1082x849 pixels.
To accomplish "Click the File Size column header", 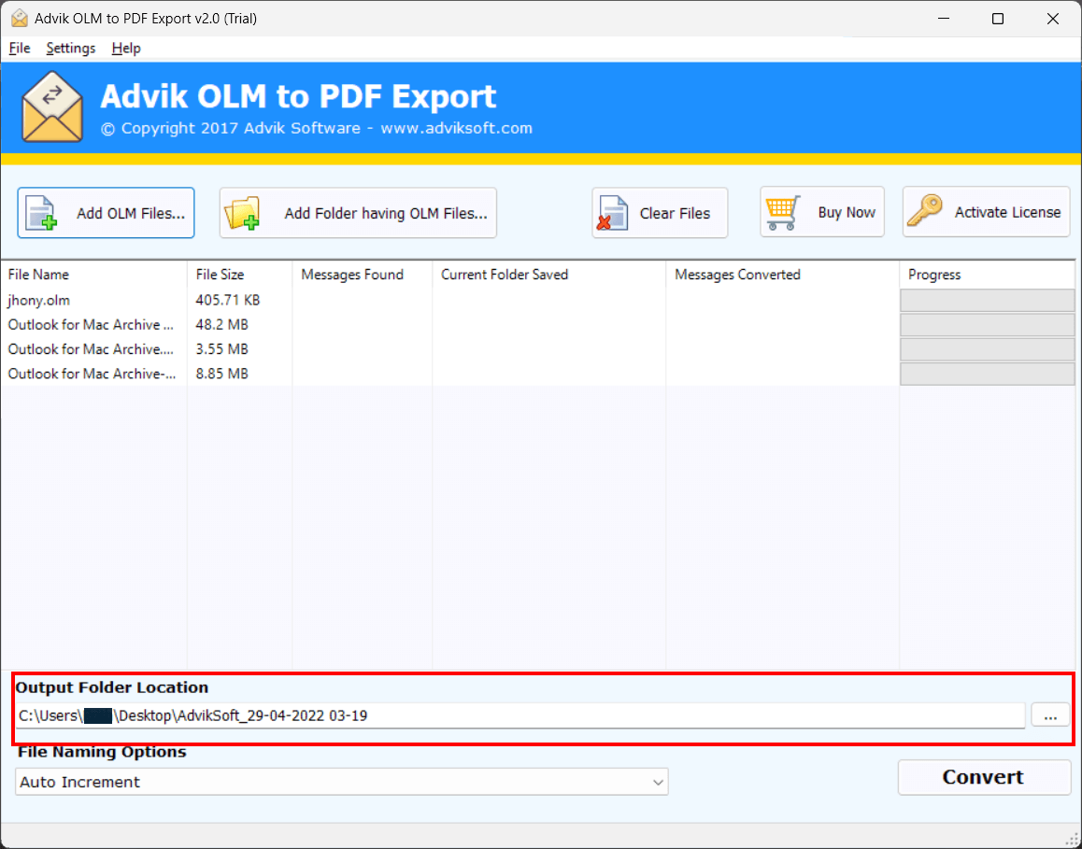I will tap(239, 275).
